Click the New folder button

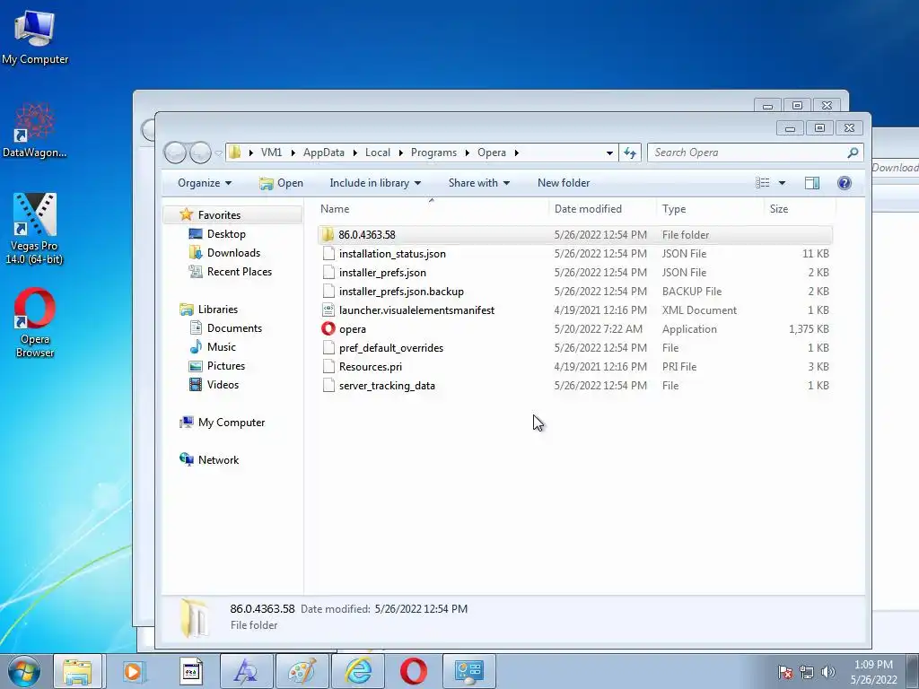(564, 183)
